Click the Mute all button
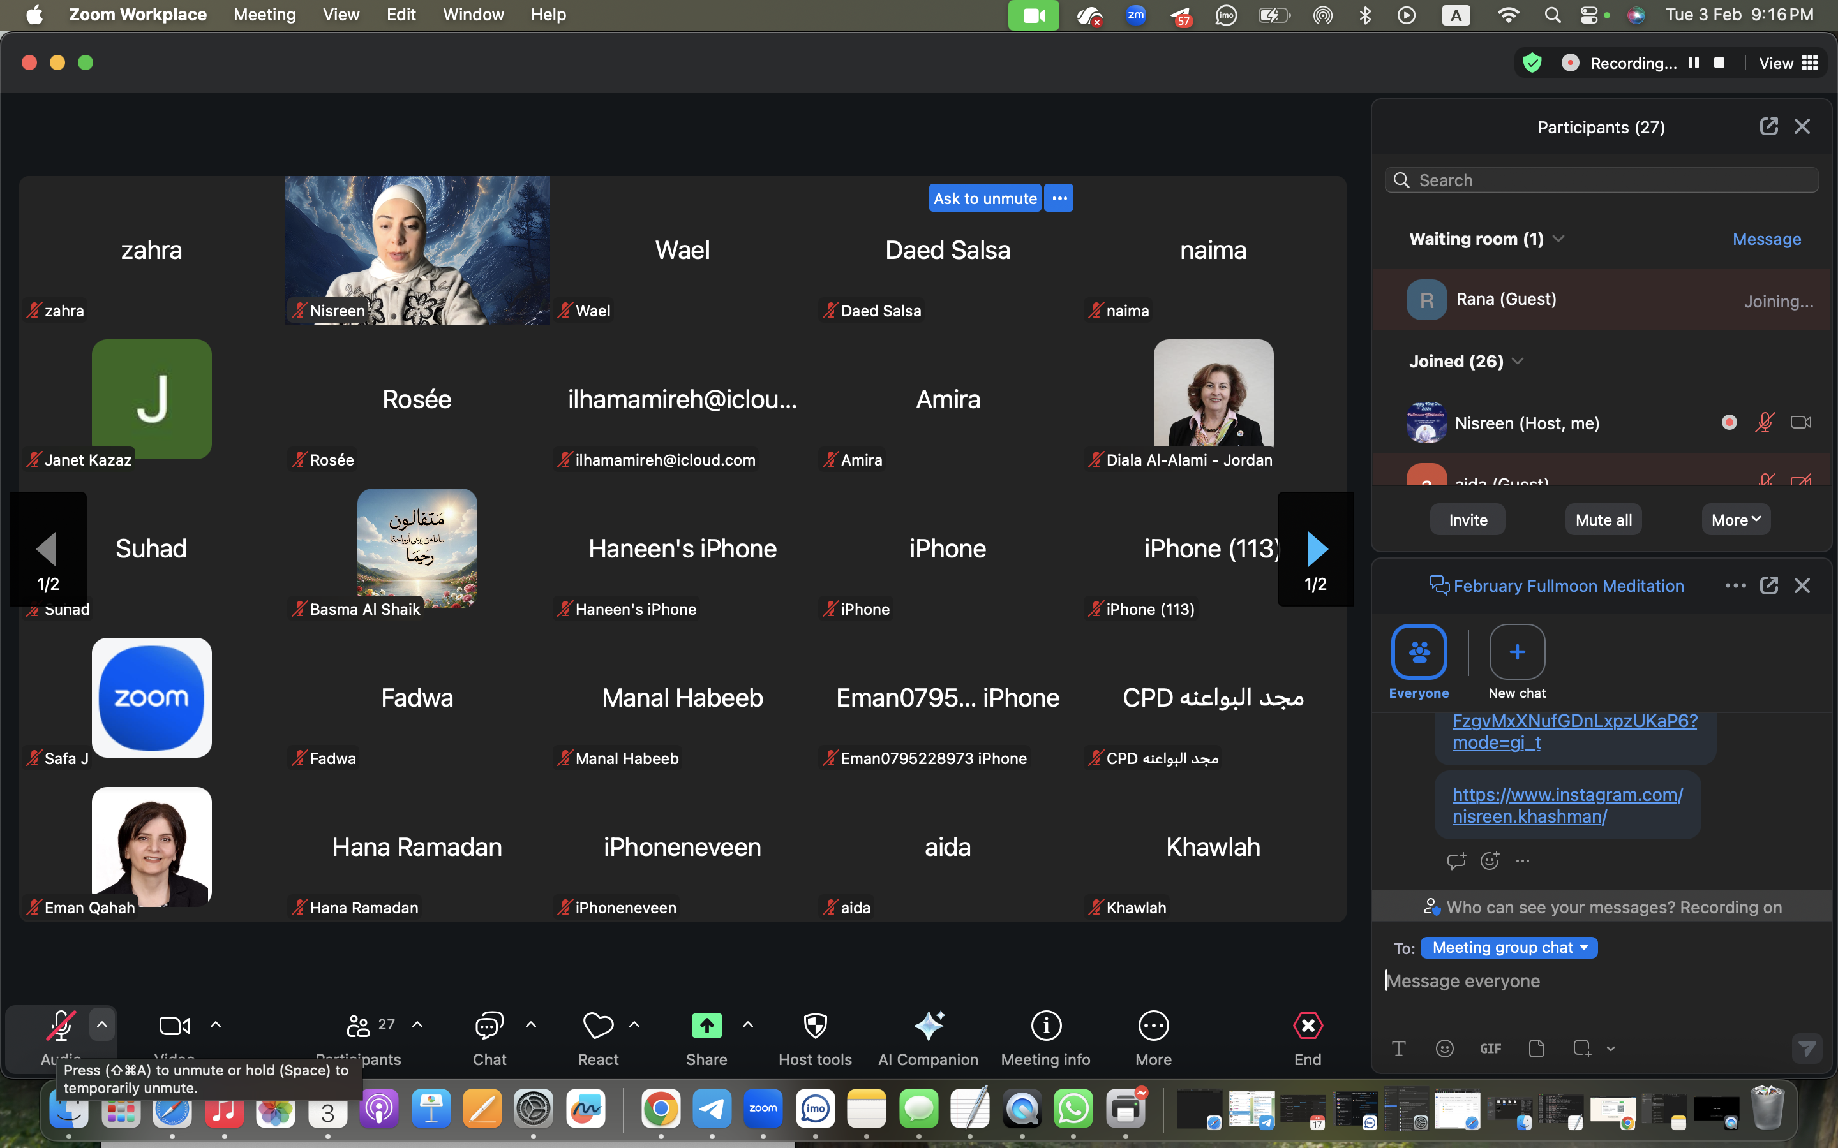 (1603, 520)
